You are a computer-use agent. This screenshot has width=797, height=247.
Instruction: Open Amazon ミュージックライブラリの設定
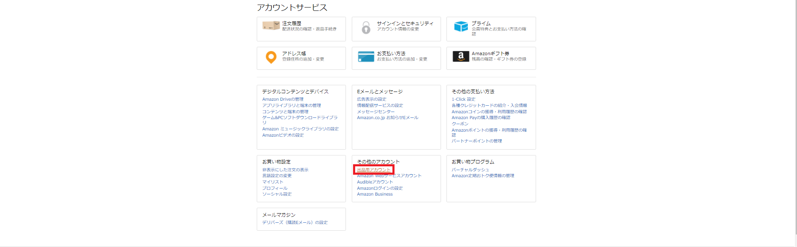click(x=300, y=129)
